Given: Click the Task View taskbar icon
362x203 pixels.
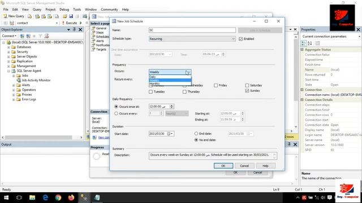Looking at the screenshot, I should (19, 198).
